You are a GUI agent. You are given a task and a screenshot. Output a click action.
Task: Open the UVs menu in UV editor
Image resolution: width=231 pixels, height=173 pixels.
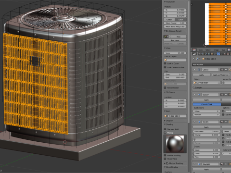pyautogui.click(x=223, y=50)
